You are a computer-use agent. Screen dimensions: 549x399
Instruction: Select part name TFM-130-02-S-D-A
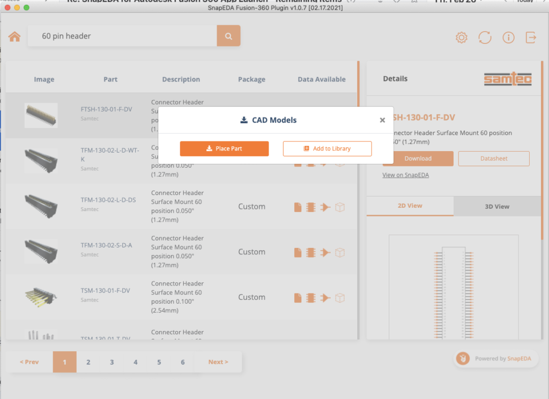[x=107, y=245]
